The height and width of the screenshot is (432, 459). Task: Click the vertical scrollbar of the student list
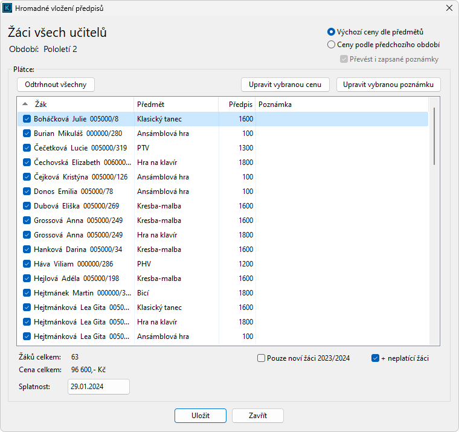point(434,137)
